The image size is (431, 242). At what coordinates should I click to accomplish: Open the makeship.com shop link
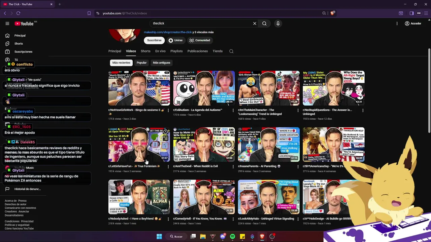click(168, 32)
